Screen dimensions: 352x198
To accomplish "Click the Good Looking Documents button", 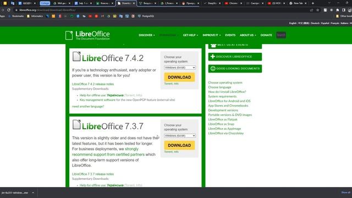I will click(x=235, y=68).
